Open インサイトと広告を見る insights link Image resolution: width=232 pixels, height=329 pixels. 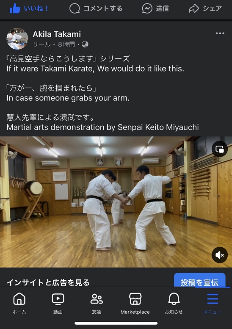click(x=48, y=282)
